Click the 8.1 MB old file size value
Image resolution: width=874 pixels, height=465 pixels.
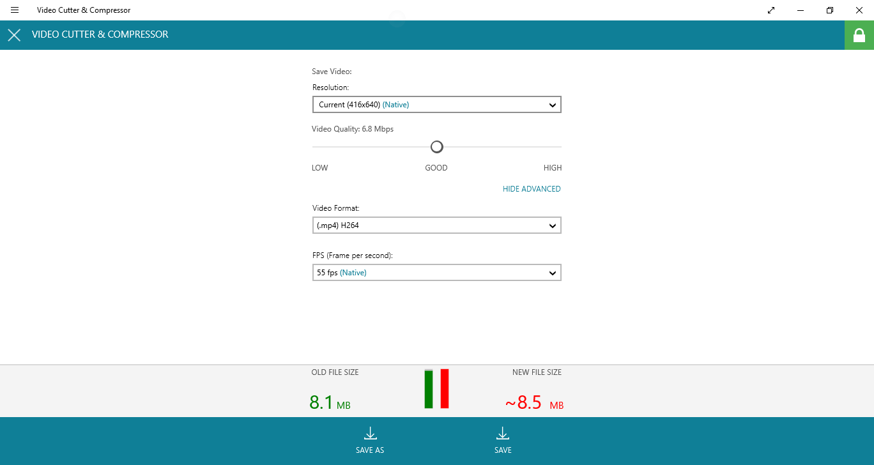(x=329, y=403)
